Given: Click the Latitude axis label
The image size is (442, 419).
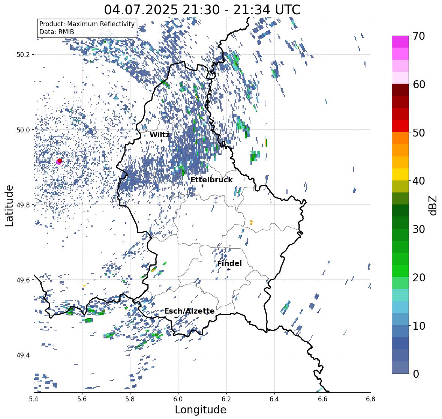Looking at the screenshot, I should coord(9,206).
